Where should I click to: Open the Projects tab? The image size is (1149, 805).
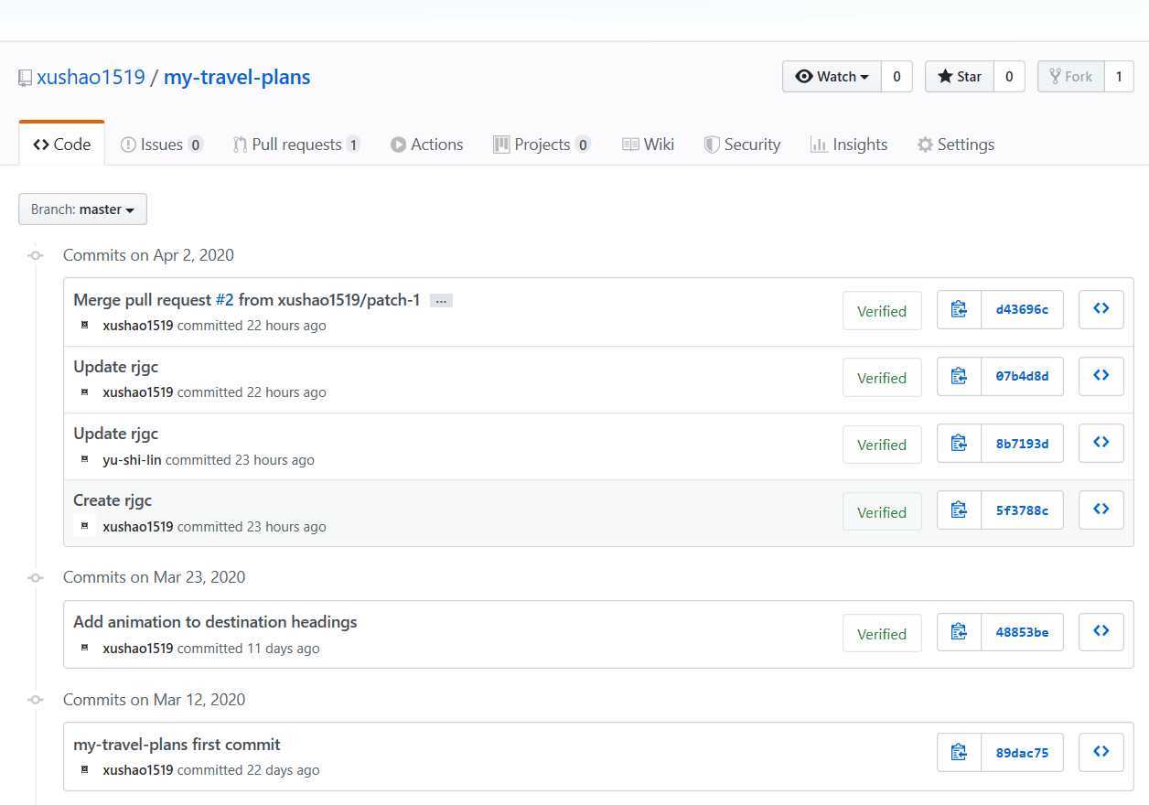(542, 144)
